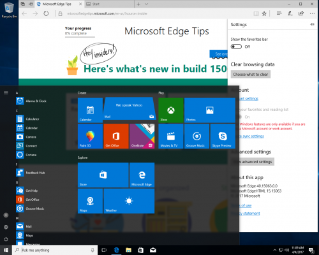319x255 pixels.
Task: Click the Cortana search box
Action: point(55,250)
